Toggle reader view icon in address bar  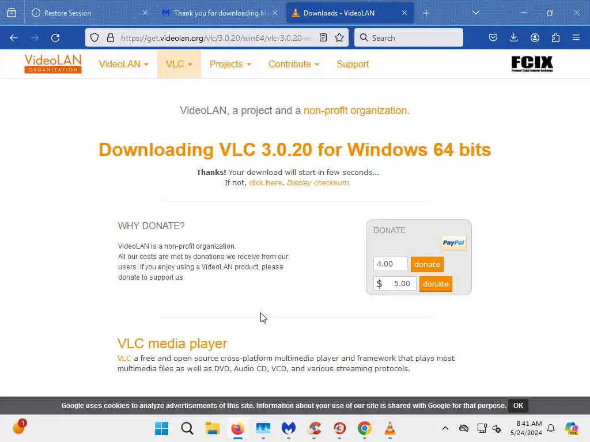pyautogui.click(x=323, y=37)
